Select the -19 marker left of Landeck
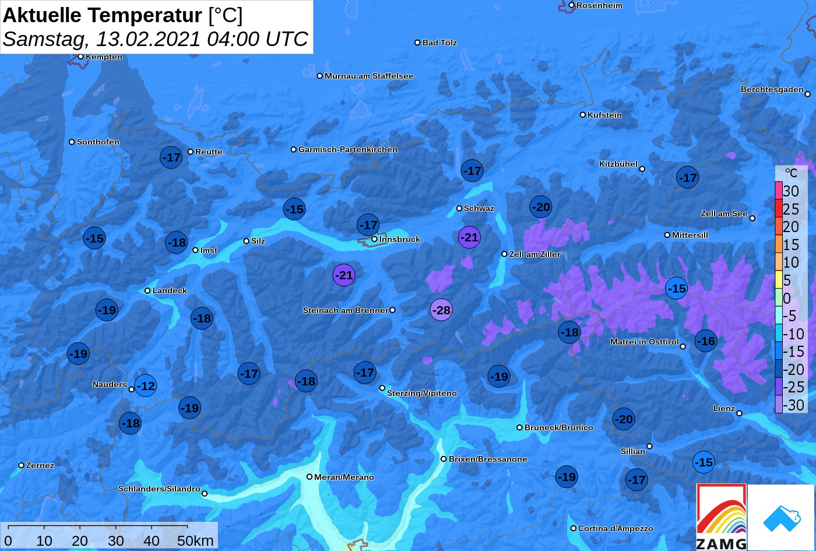 [x=107, y=310]
